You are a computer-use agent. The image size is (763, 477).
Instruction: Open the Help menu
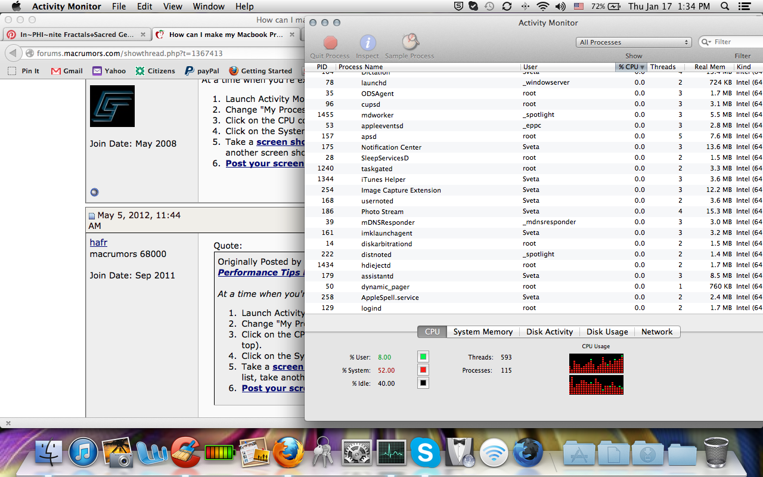coord(244,7)
